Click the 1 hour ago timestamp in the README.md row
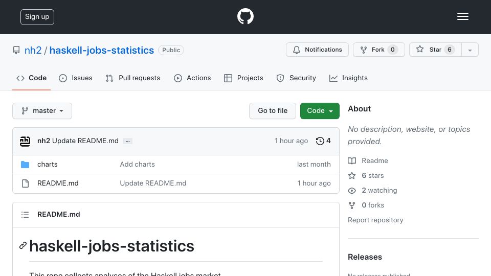Image resolution: width=491 pixels, height=276 pixels. tap(314, 183)
